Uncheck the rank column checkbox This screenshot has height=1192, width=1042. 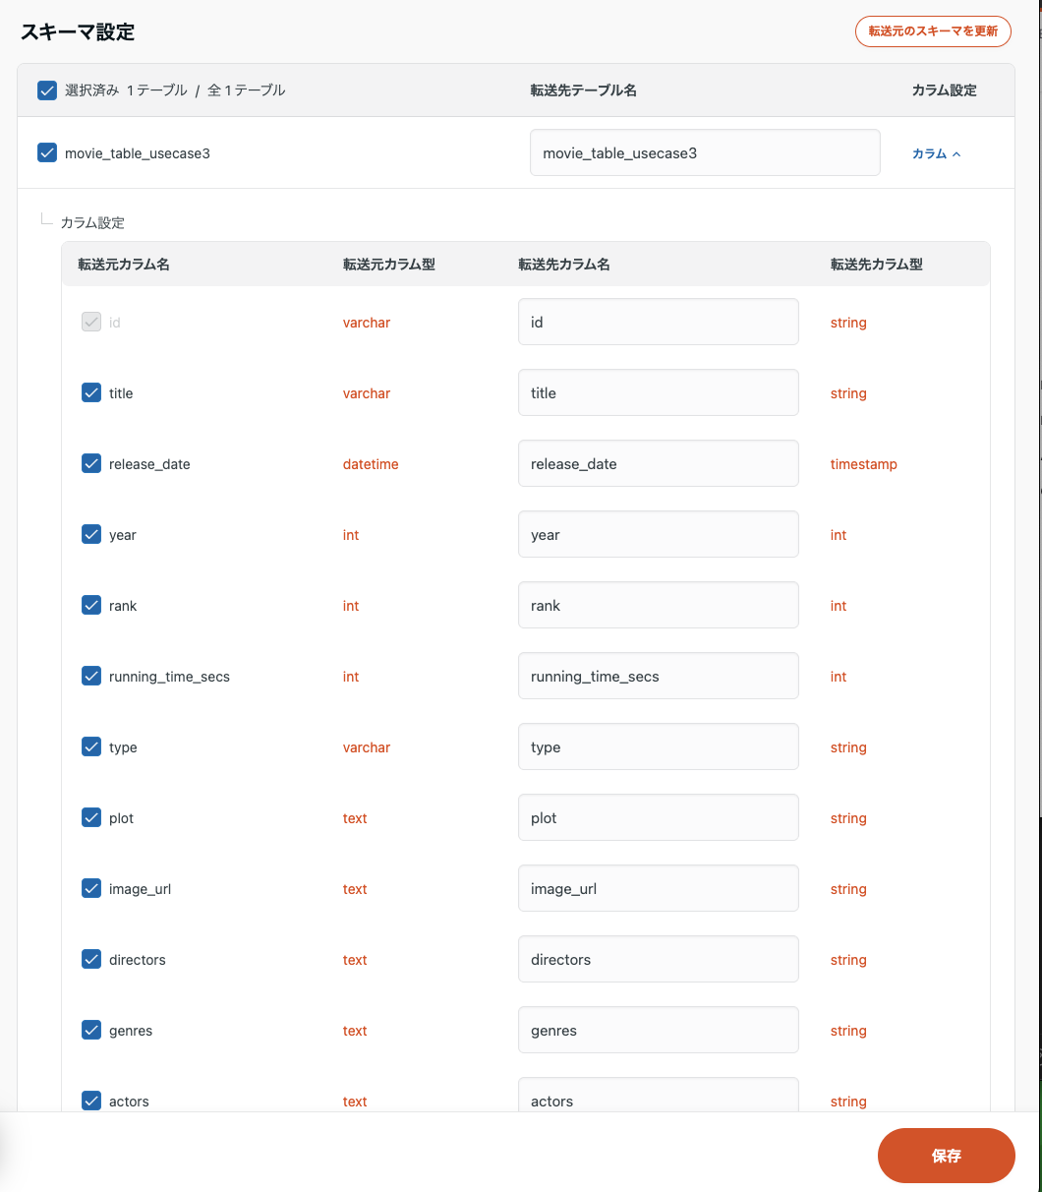(91, 605)
